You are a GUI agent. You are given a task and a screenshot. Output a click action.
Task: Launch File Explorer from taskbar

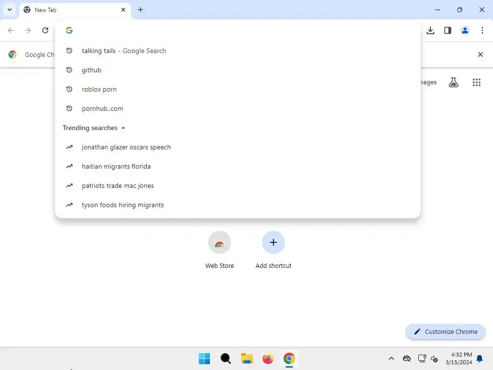[x=247, y=358]
